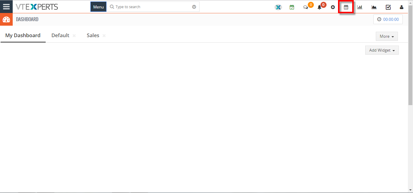This screenshot has width=413, height=193.
Task: Click the orange dashboard gauge icon
Action: pyautogui.click(x=6, y=19)
